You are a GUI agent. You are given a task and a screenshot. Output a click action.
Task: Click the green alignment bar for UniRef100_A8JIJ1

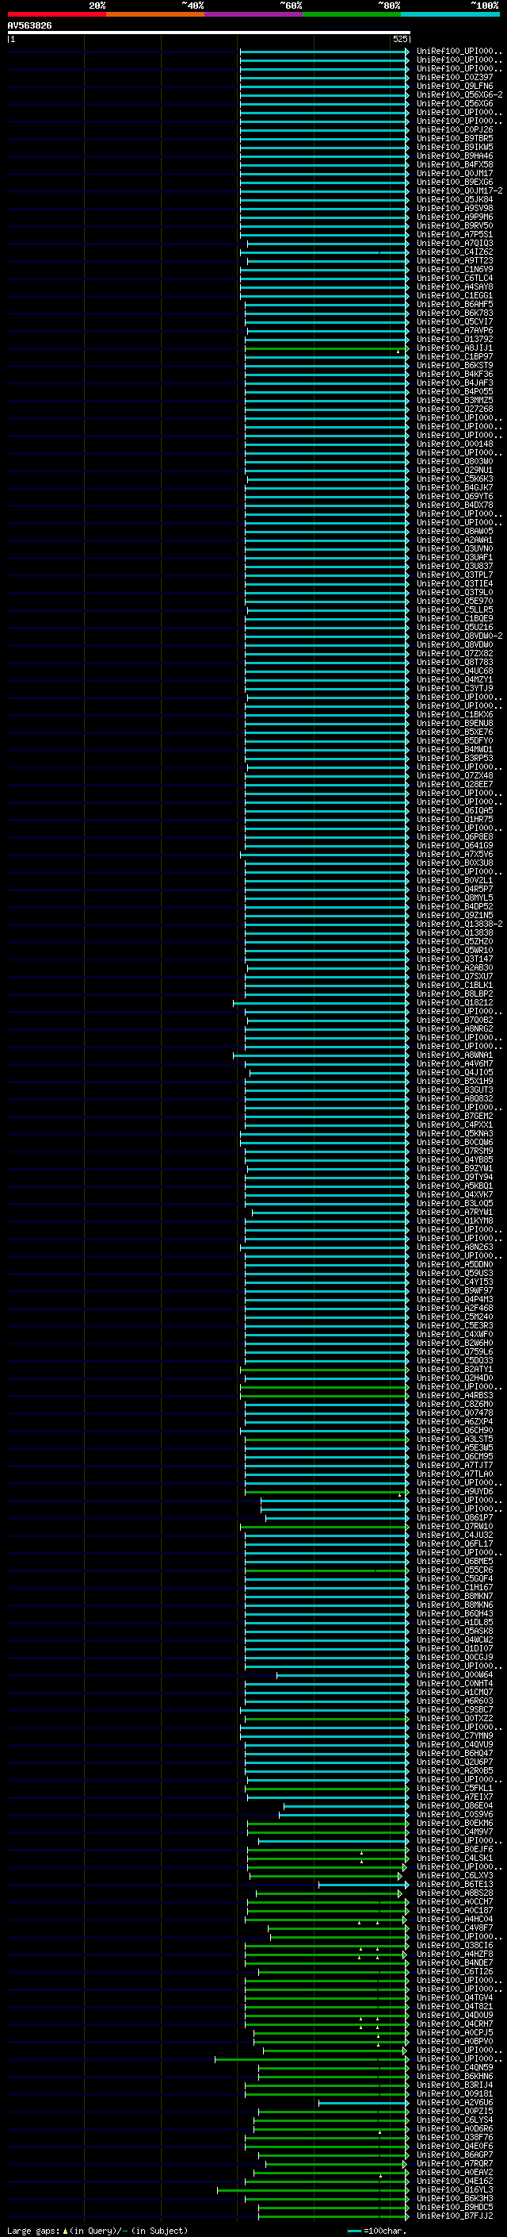pos(326,349)
